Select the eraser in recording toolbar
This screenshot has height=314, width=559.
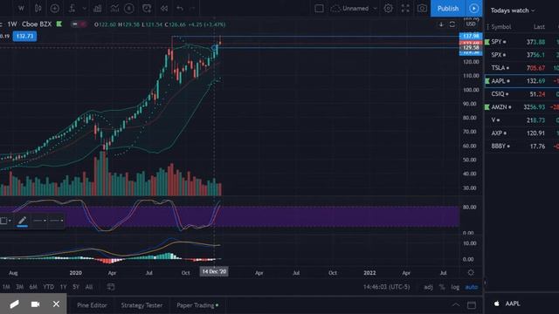[14, 304]
